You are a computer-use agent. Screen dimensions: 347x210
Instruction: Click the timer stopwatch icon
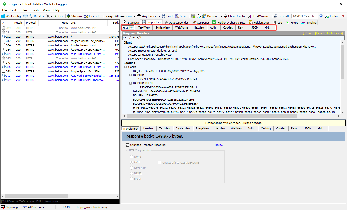click(199, 16)
